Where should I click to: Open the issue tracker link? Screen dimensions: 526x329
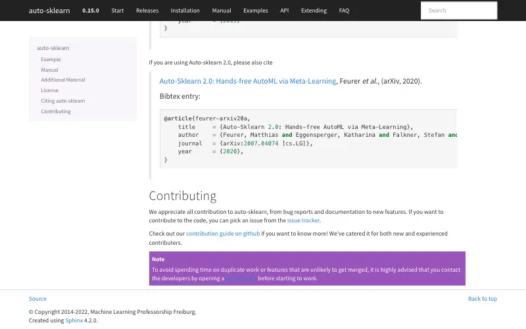point(303,220)
